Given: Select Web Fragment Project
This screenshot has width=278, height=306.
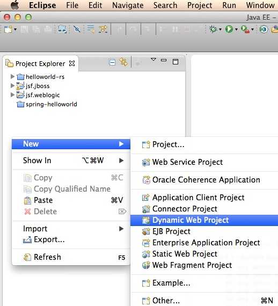Looking at the screenshot, I should 204,265.
